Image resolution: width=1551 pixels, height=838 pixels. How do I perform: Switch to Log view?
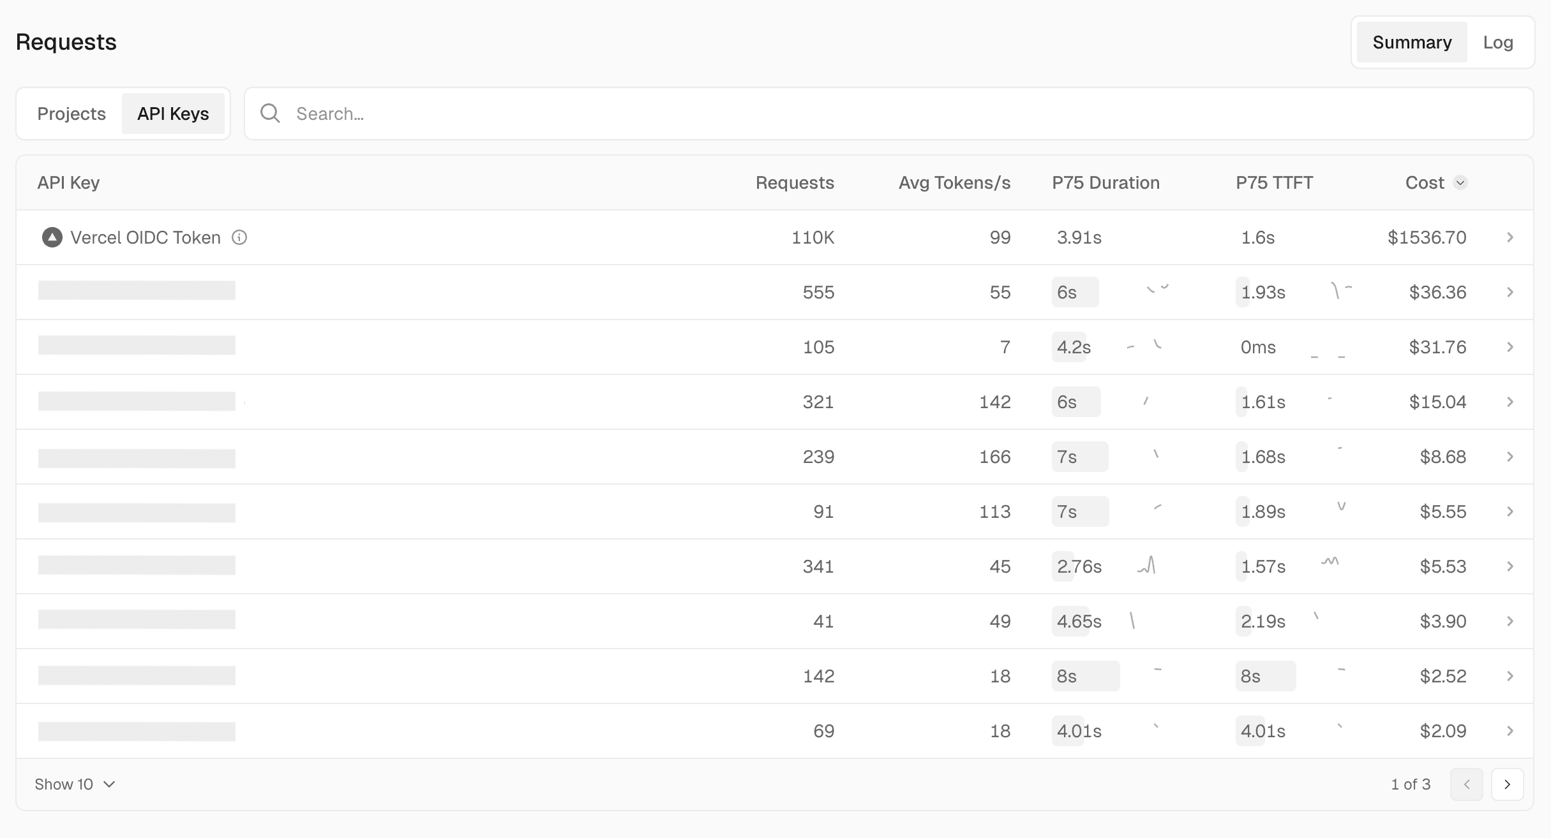[1498, 42]
